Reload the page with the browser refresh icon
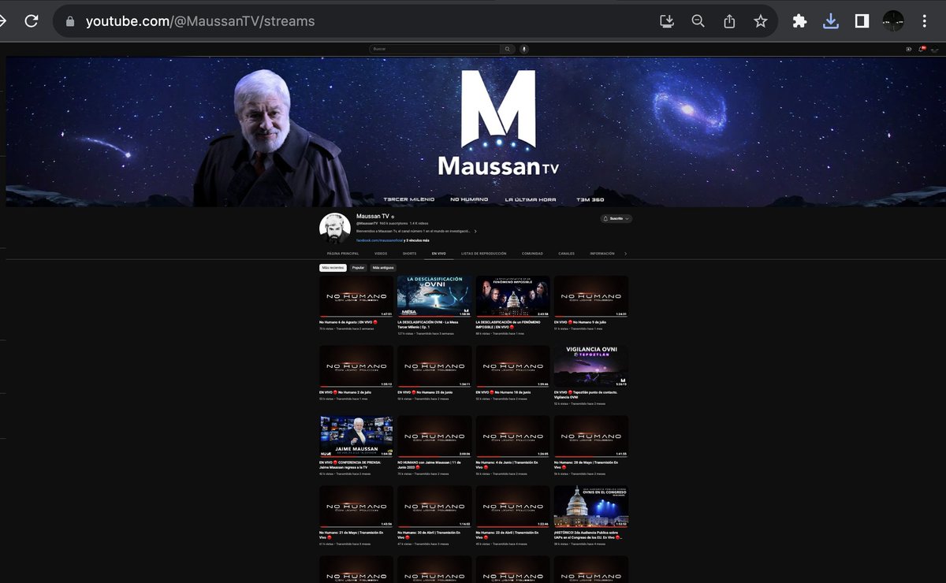Screen dimensions: 946x583 (32, 21)
